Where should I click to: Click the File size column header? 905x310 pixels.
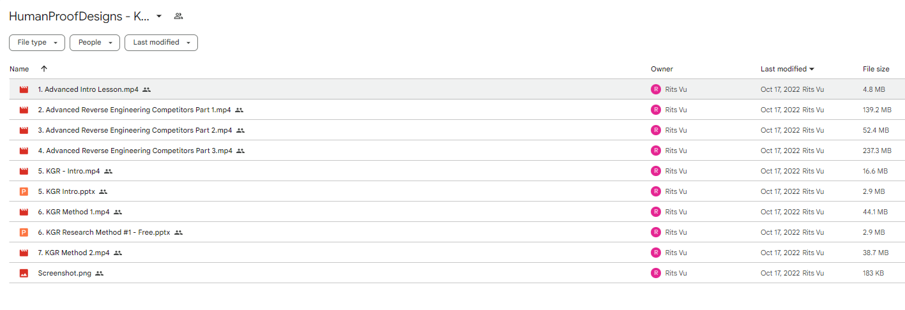coord(876,69)
